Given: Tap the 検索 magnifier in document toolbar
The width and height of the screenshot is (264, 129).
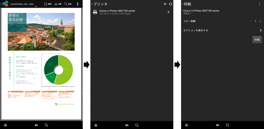Looking at the screenshot, I should pyautogui.click(x=68, y=4).
